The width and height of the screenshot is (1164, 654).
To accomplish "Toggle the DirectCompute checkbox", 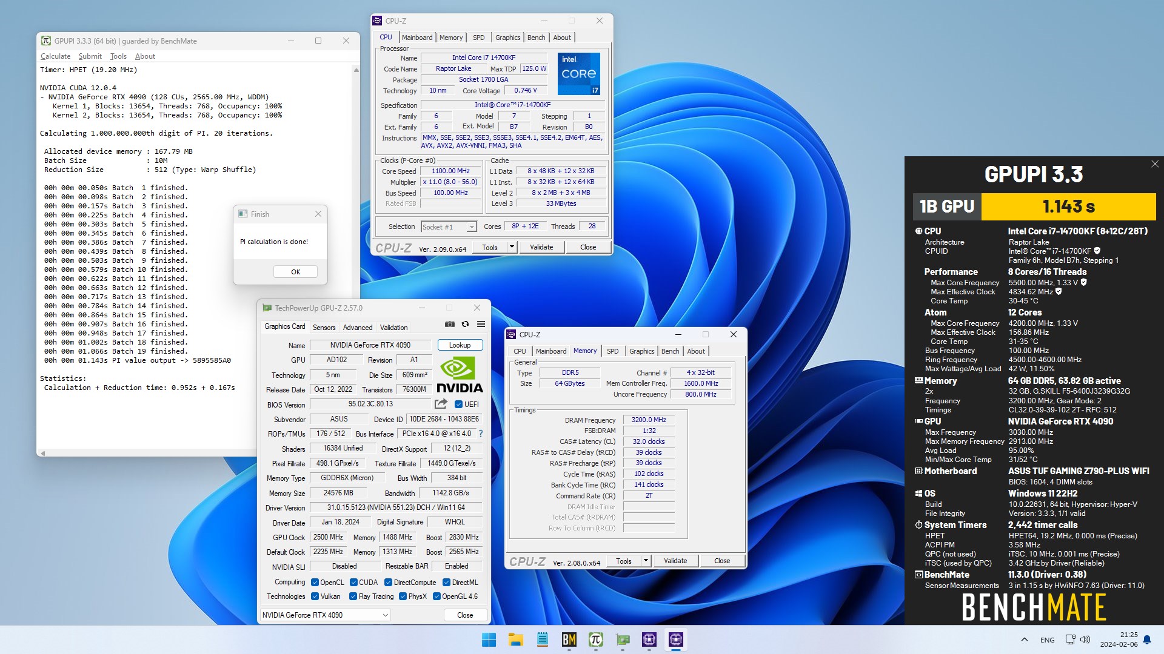I will pyautogui.click(x=389, y=583).
